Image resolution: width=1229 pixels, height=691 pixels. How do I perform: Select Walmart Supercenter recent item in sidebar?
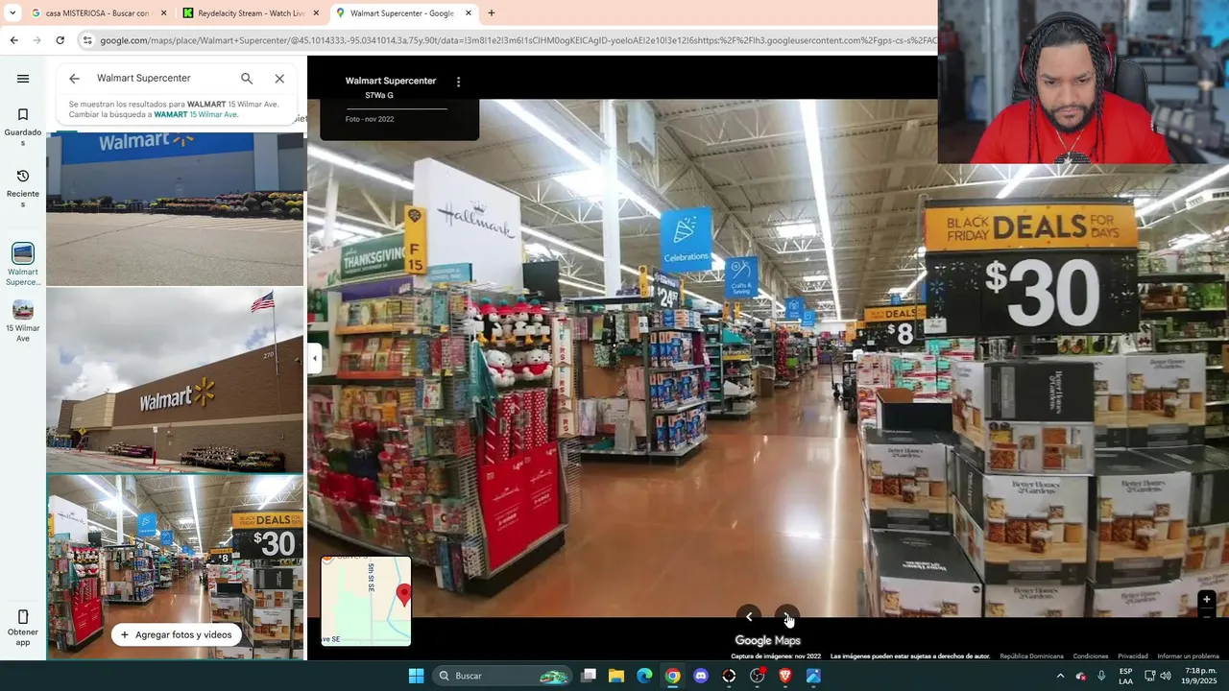23,265
